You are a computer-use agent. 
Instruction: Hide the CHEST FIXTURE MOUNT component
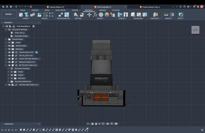9,59
